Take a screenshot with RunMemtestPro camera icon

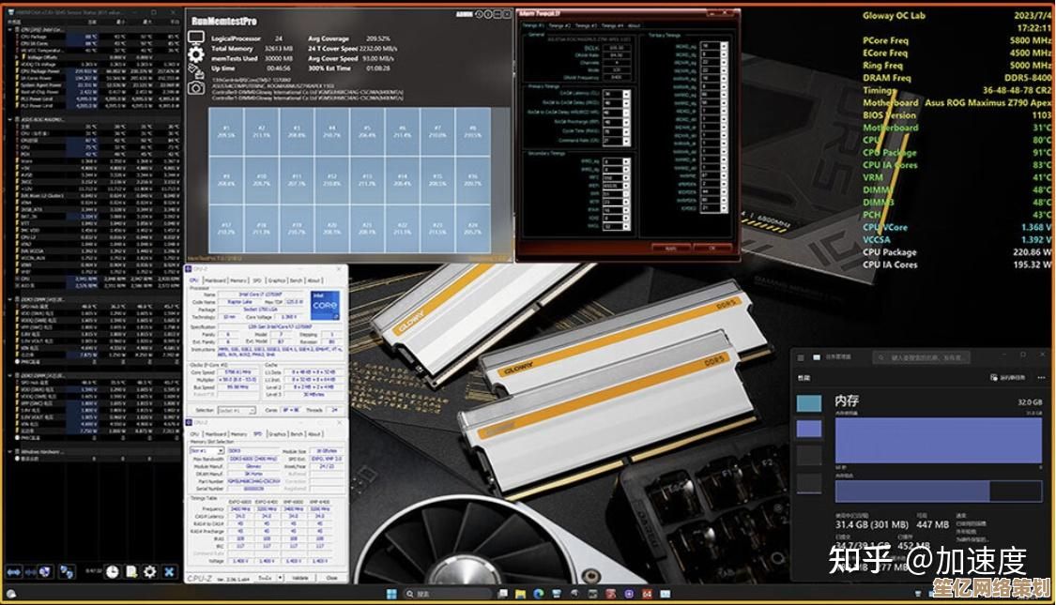(x=196, y=87)
